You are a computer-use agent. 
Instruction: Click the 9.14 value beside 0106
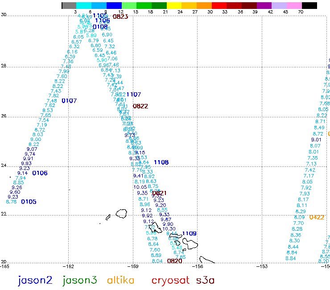coord(22,173)
